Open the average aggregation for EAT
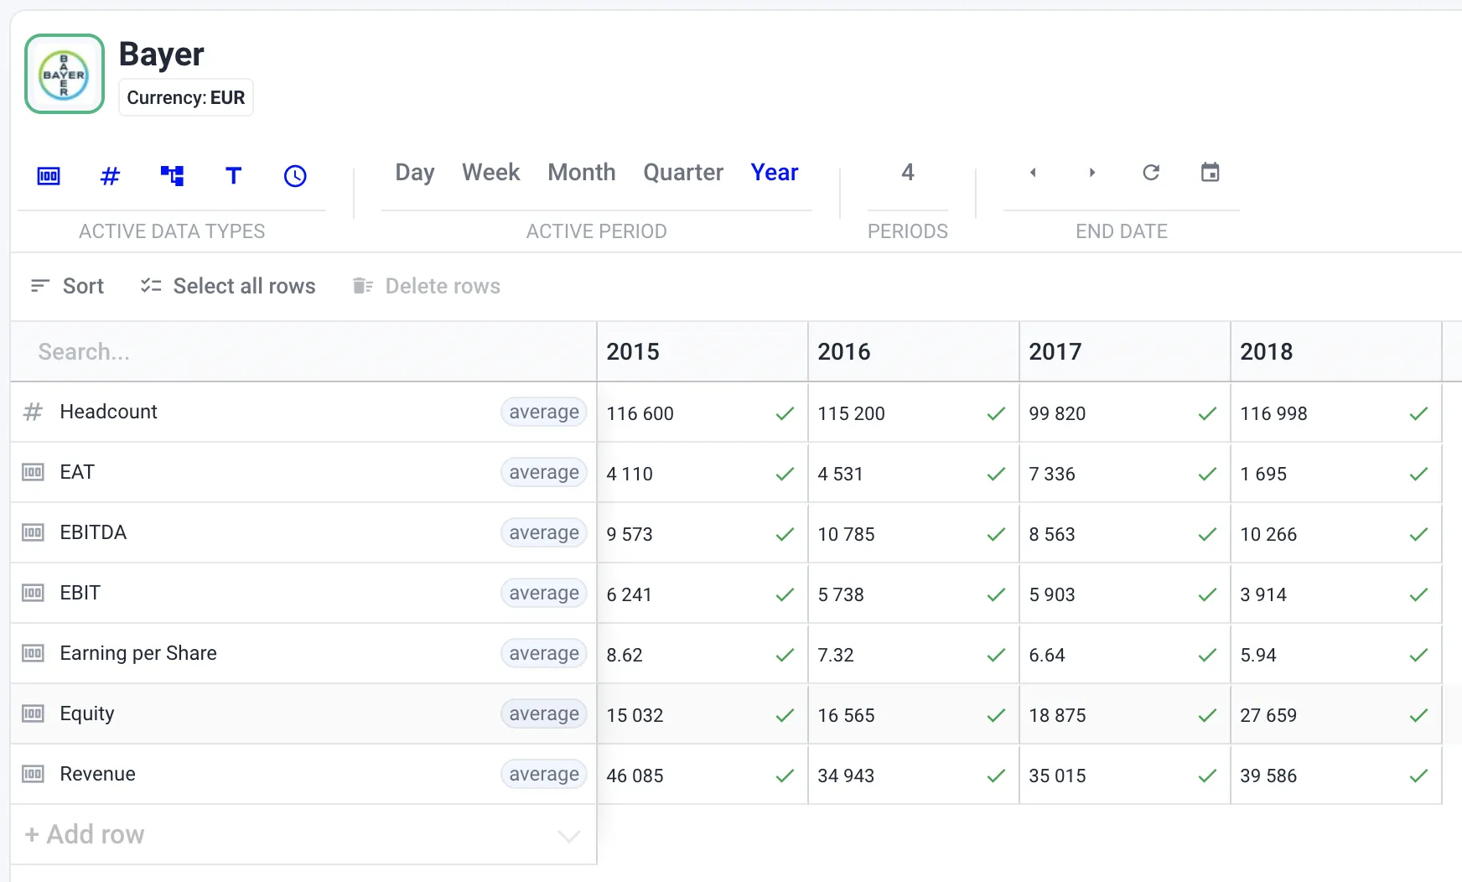The image size is (1462, 882). click(544, 472)
